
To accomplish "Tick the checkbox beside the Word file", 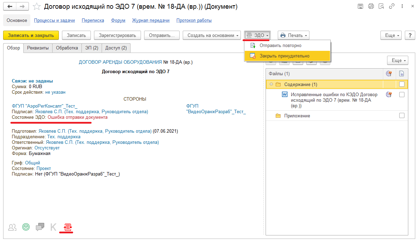I will [402, 95].
